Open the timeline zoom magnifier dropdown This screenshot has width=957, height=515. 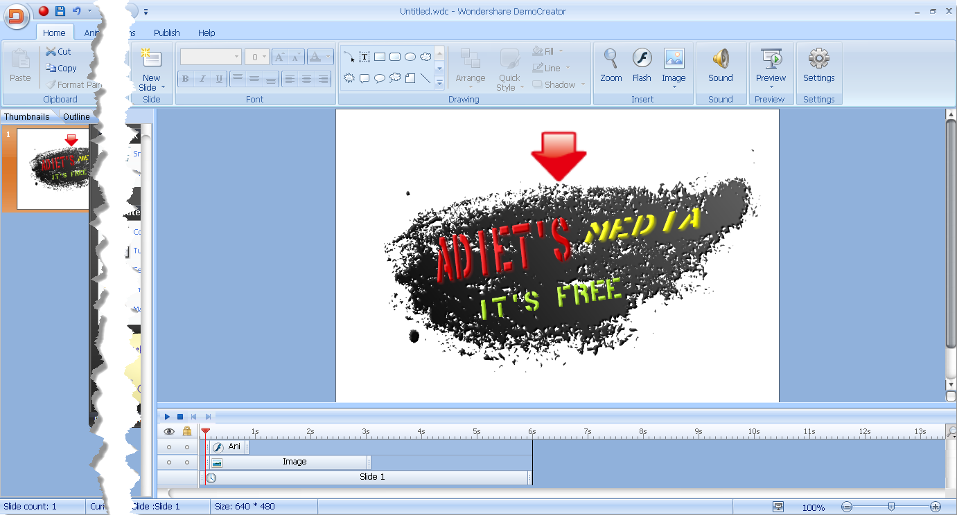tap(951, 432)
